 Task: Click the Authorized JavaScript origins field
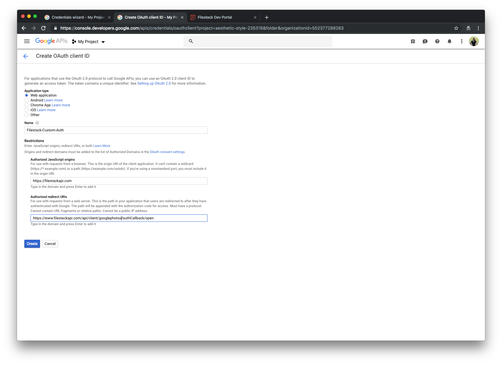click(x=119, y=181)
